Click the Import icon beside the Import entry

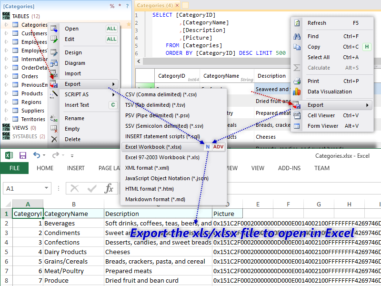pyautogui.click(x=54, y=73)
